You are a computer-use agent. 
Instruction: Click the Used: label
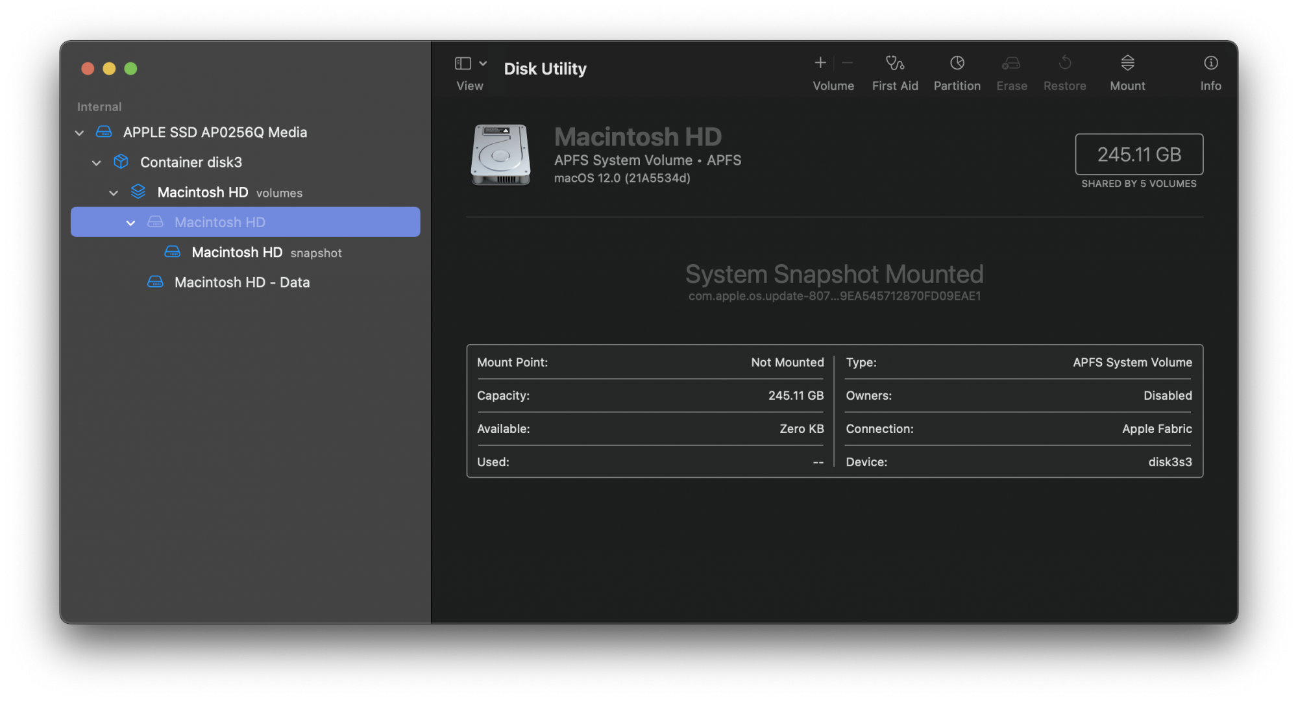(493, 462)
